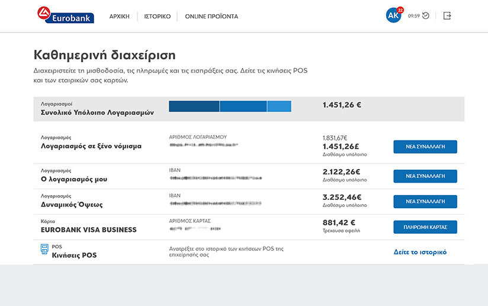Click the darkest blue balance bar segment
This screenshot has height=306, width=488.
click(x=194, y=106)
